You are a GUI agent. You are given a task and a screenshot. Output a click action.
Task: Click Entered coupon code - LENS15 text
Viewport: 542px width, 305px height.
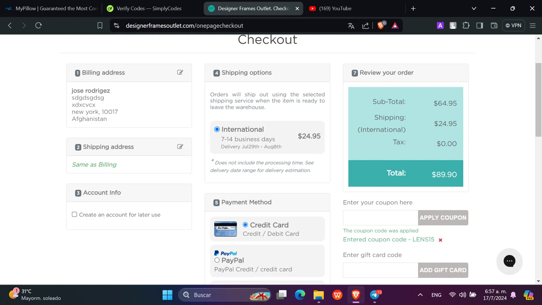[x=388, y=239]
